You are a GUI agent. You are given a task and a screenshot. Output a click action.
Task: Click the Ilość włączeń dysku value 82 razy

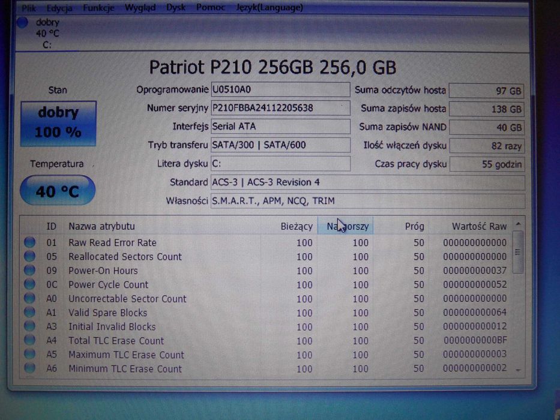tap(487, 146)
